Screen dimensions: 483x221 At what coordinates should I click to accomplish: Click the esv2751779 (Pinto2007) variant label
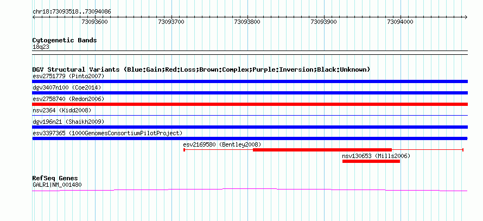click(x=68, y=76)
